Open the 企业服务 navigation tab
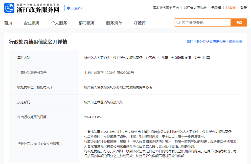This screenshot has width=251, height=164. (x=32, y=23)
